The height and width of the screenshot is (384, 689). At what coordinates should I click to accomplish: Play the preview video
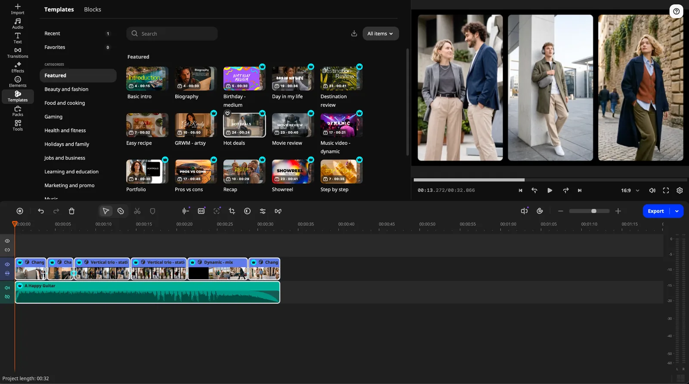pos(550,190)
